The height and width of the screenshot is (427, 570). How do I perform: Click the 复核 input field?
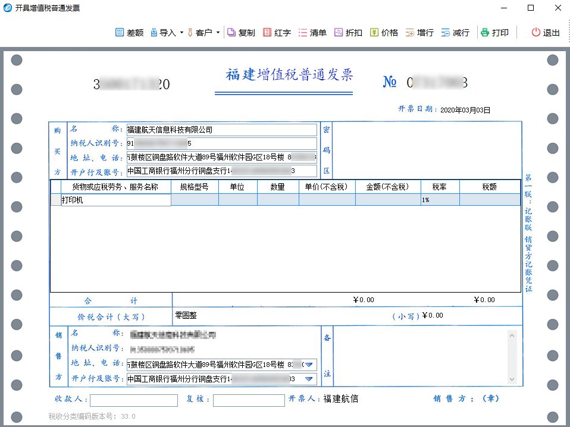pos(249,400)
